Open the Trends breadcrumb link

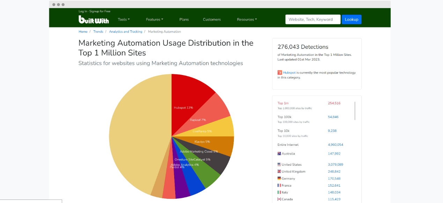98,31
